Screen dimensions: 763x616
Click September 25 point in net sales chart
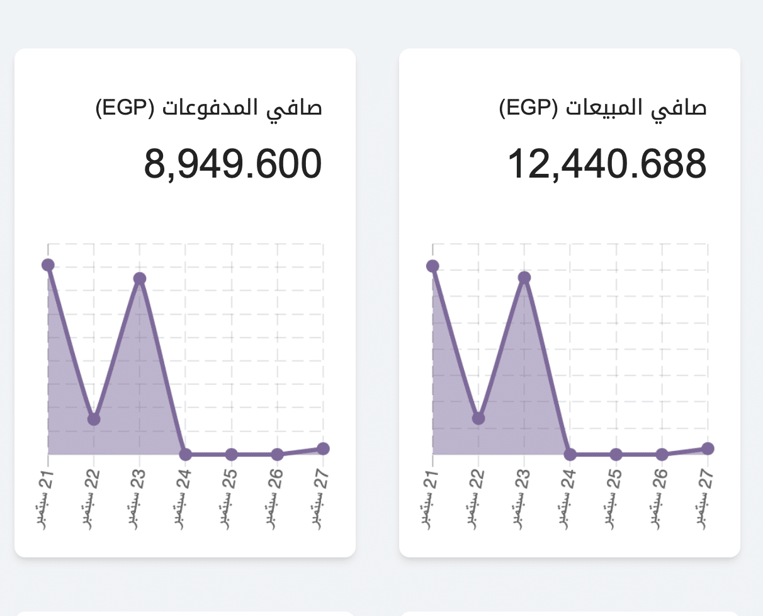(x=616, y=454)
